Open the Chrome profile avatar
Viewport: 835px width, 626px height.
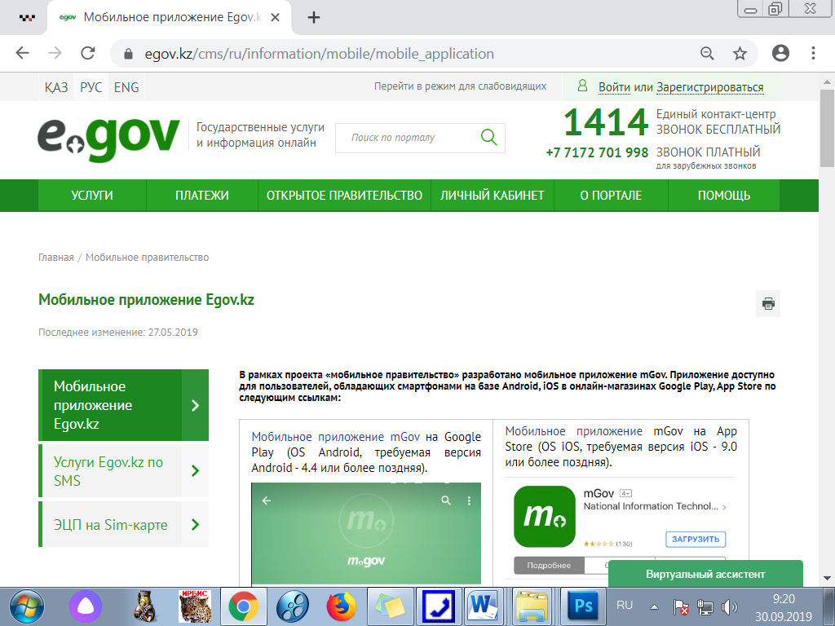[x=780, y=53]
